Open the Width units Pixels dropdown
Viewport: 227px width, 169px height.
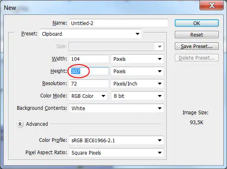click(x=137, y=59)
